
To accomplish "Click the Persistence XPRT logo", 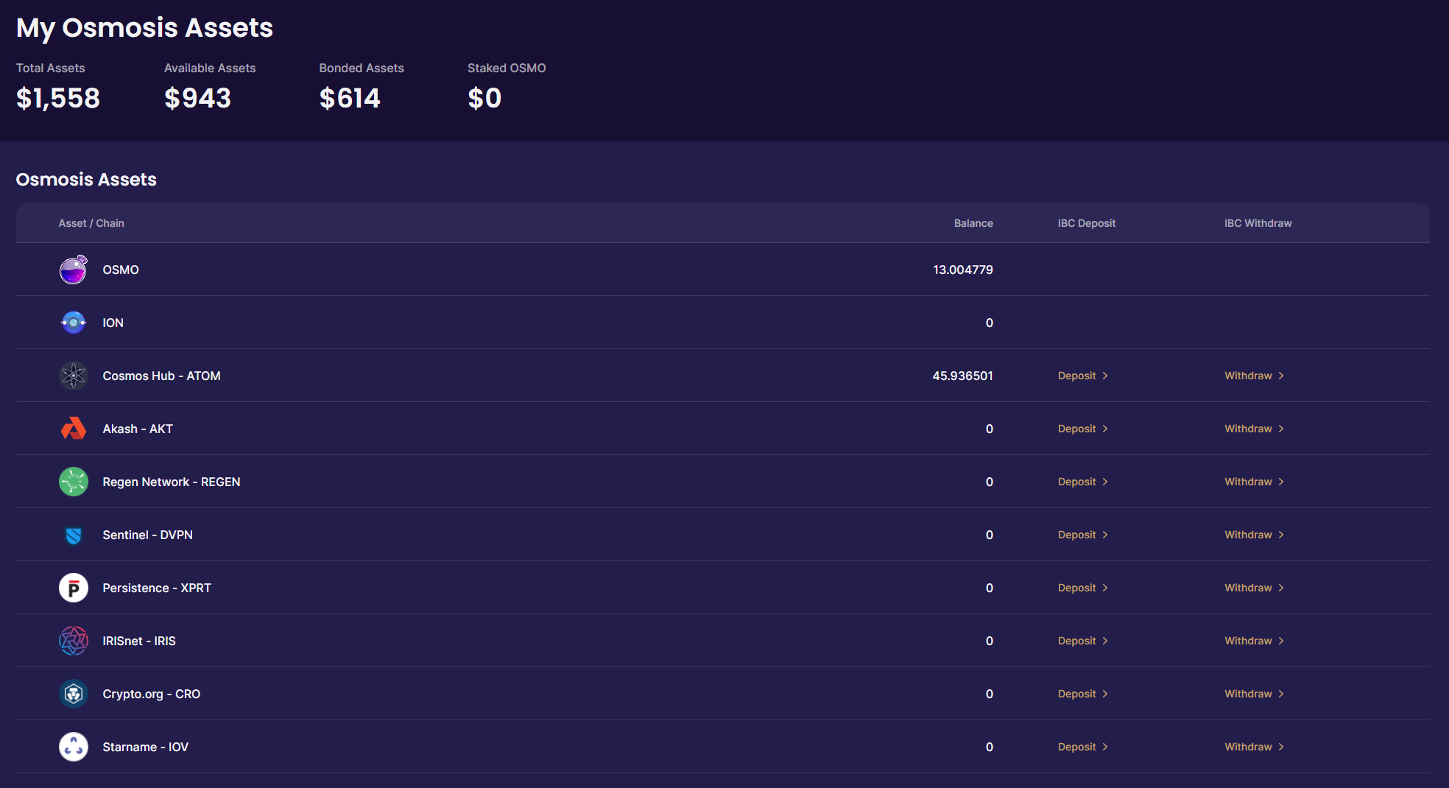I will tap(74, 588).
